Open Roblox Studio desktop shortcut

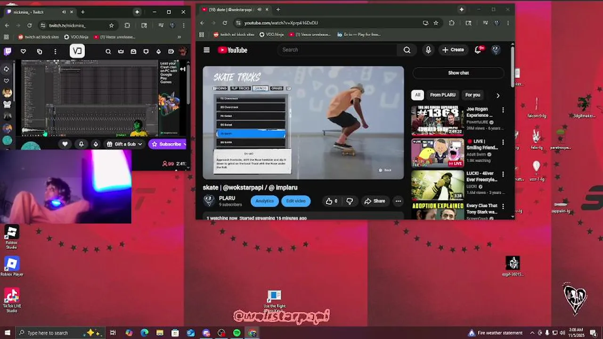[11, 237]
